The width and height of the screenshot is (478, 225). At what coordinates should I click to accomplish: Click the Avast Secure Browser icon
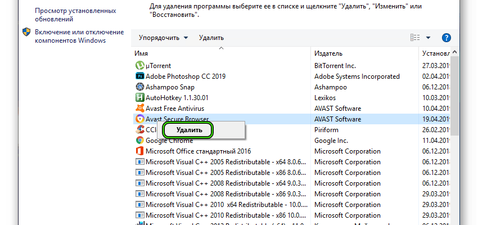140,119
